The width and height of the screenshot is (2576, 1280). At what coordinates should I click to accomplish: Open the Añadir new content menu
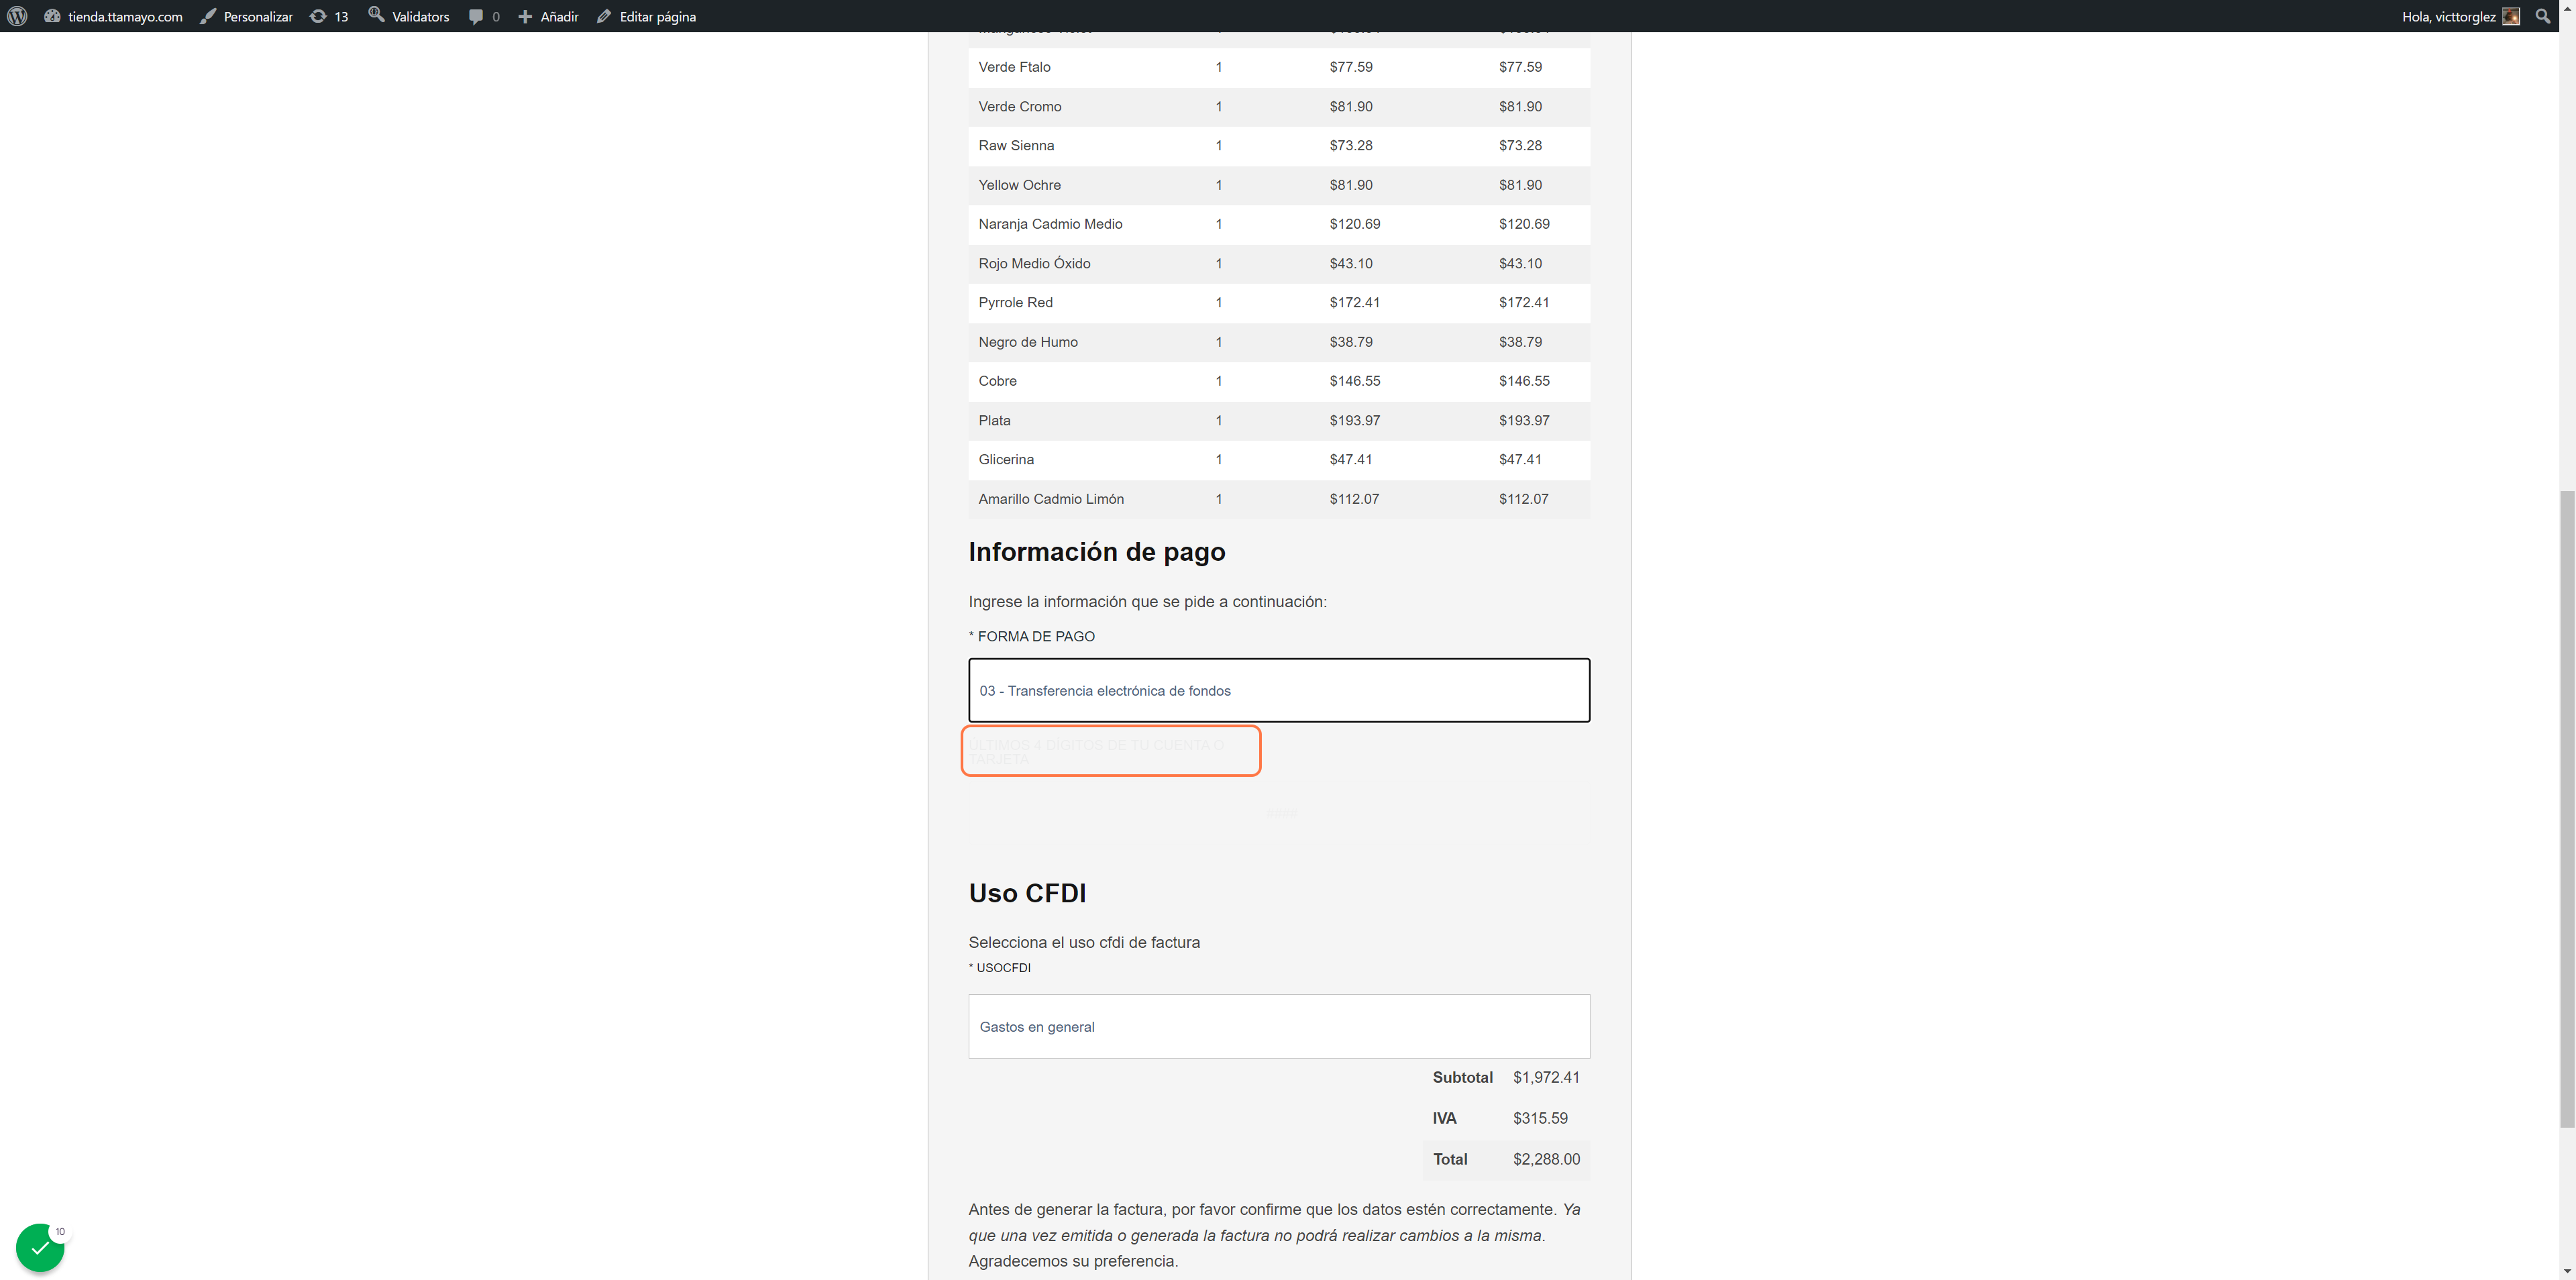click(x=548, y=16)
